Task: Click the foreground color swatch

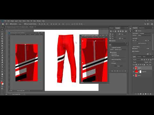Action: 2,83
